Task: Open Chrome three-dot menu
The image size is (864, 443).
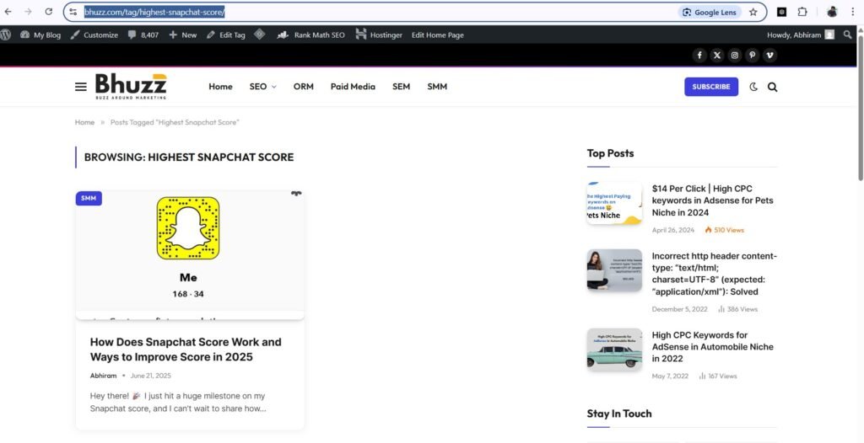Action: click(x=852, y=12)
